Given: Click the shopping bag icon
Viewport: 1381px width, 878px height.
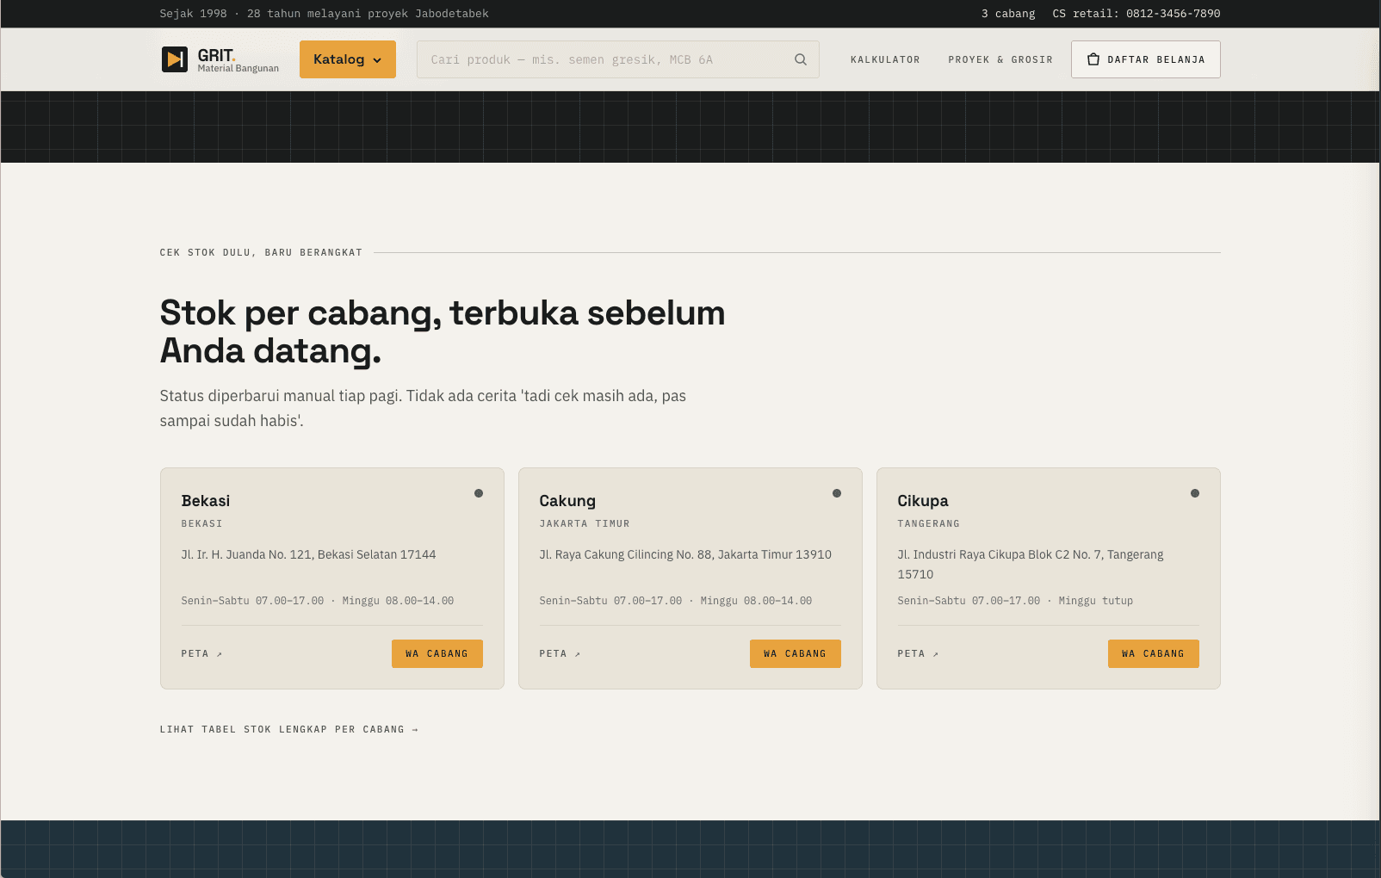Looking at the screenshot, I should point(1093,59).
